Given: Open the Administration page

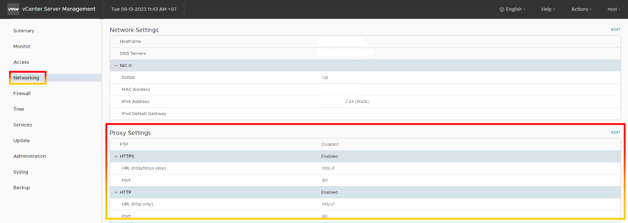Looking at the screenshot, I should 29,156.
